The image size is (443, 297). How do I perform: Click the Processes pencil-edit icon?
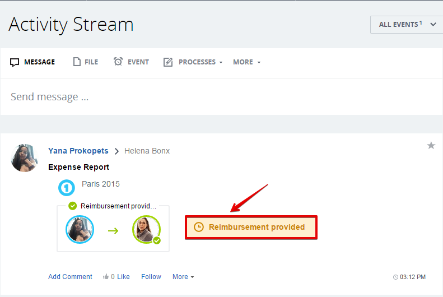click(168, 62)
